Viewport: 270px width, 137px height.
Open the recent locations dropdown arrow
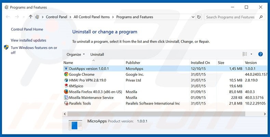(x=24, y=17)
